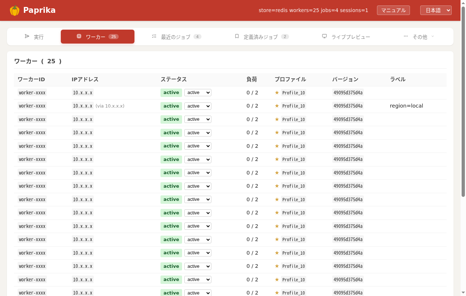Open the その他 menu tab
Viewport: 466px width, 296px height.
(419, 37)
